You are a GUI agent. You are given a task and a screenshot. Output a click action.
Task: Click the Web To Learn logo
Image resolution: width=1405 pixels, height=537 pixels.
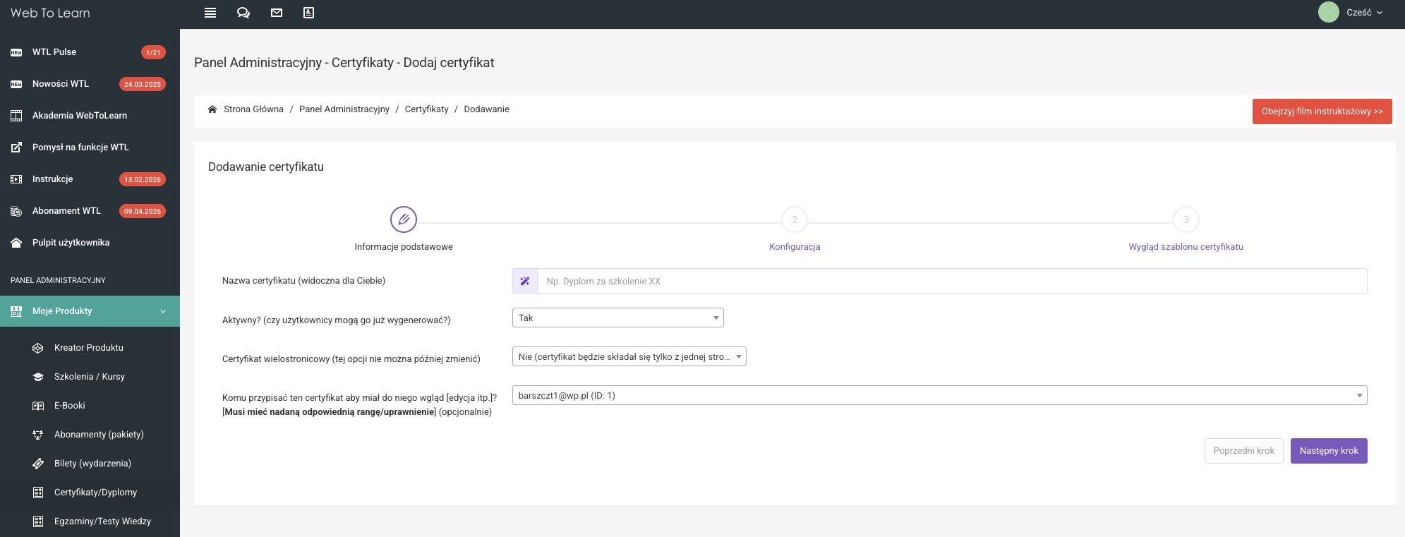click(50, 13)
